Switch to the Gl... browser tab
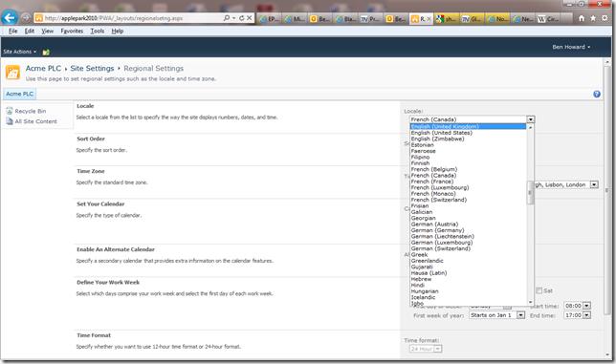Image resolution: width=616 pixels, height=364 pixels. 472,18
